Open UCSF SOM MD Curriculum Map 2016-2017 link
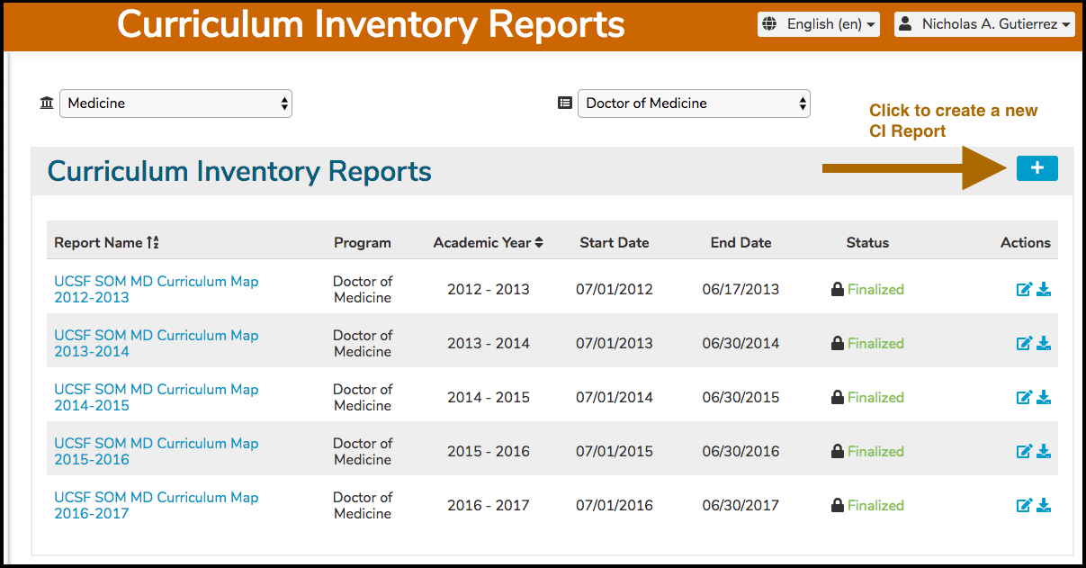This screenshot has height=568, width=1086. pyautogui.click(x=157, y=506)
